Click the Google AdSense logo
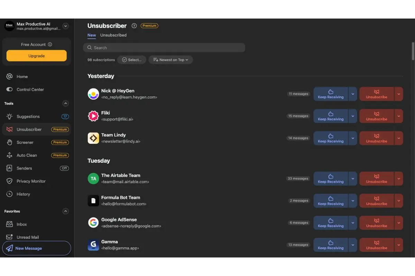The height and width of the screenshot is (276, 415). [93, 223]
